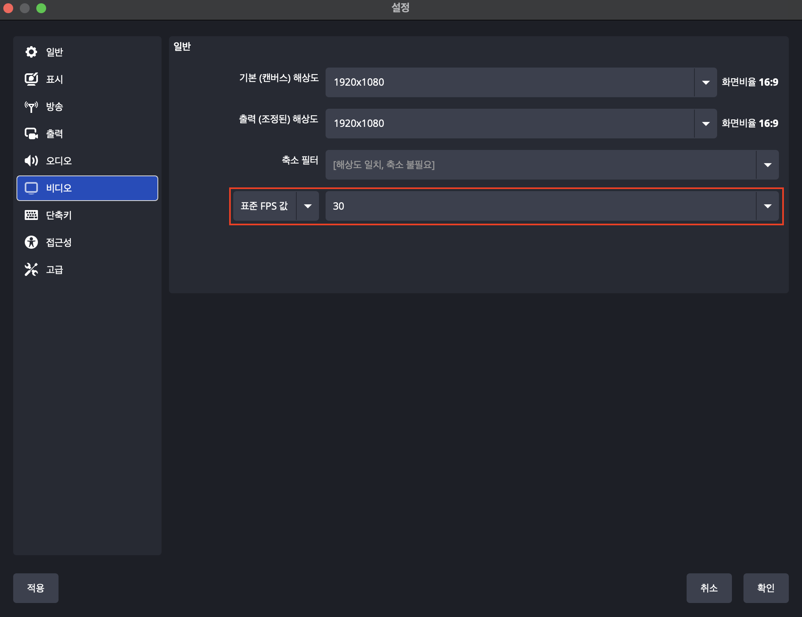Select the 출력 output icon
This screenshot has width=802, height=617.
pos(31,133)
